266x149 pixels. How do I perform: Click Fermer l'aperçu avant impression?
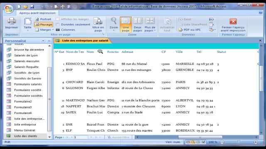[x=233, y=24]
